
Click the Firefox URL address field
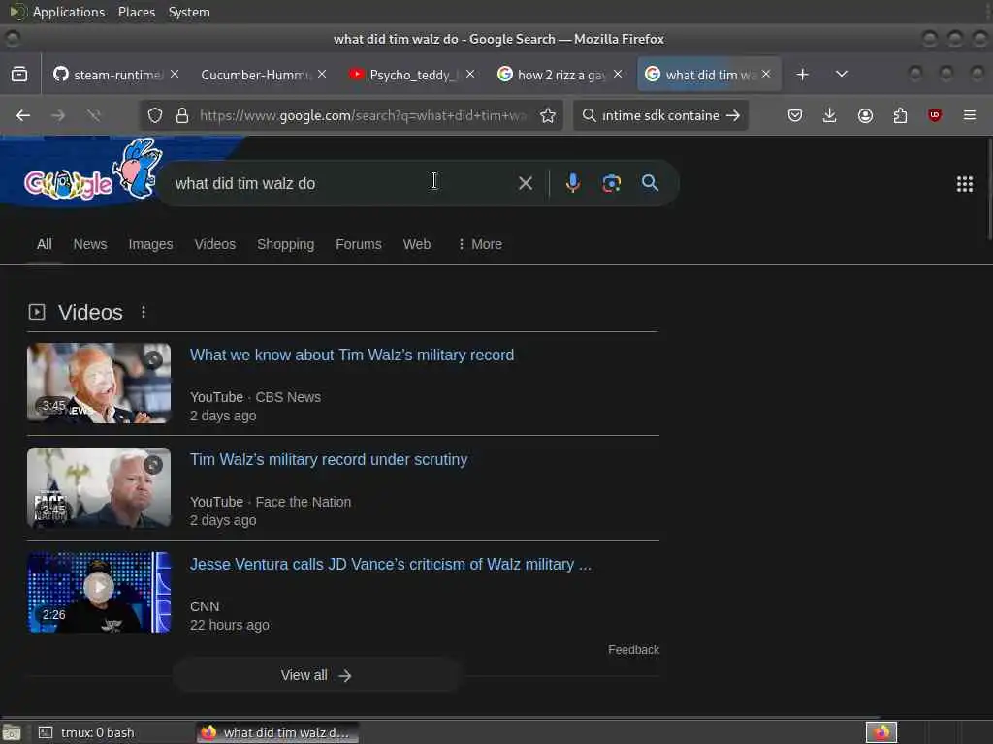[x=365, y=115]
